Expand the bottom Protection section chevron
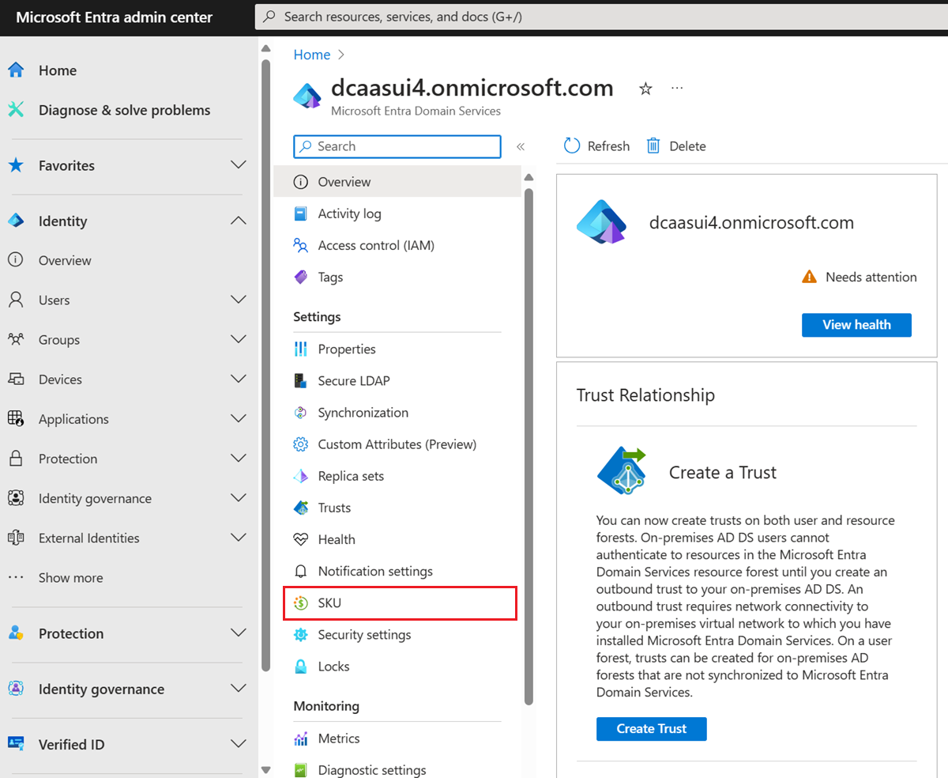This screenshot has width=948, height=778. [x=238, y=633]
